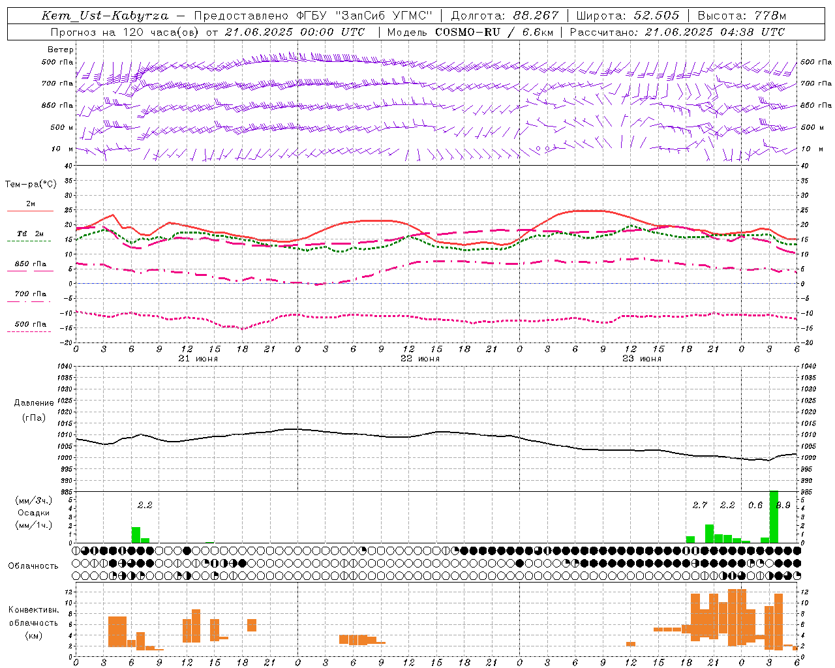Screen dimensions: 835x668
Task: Click the tallest green precipitation bar
Action: coord(774,517)
